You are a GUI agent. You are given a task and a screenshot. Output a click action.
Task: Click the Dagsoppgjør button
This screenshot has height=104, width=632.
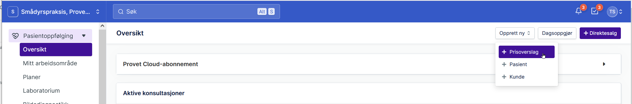pos(557,33)
